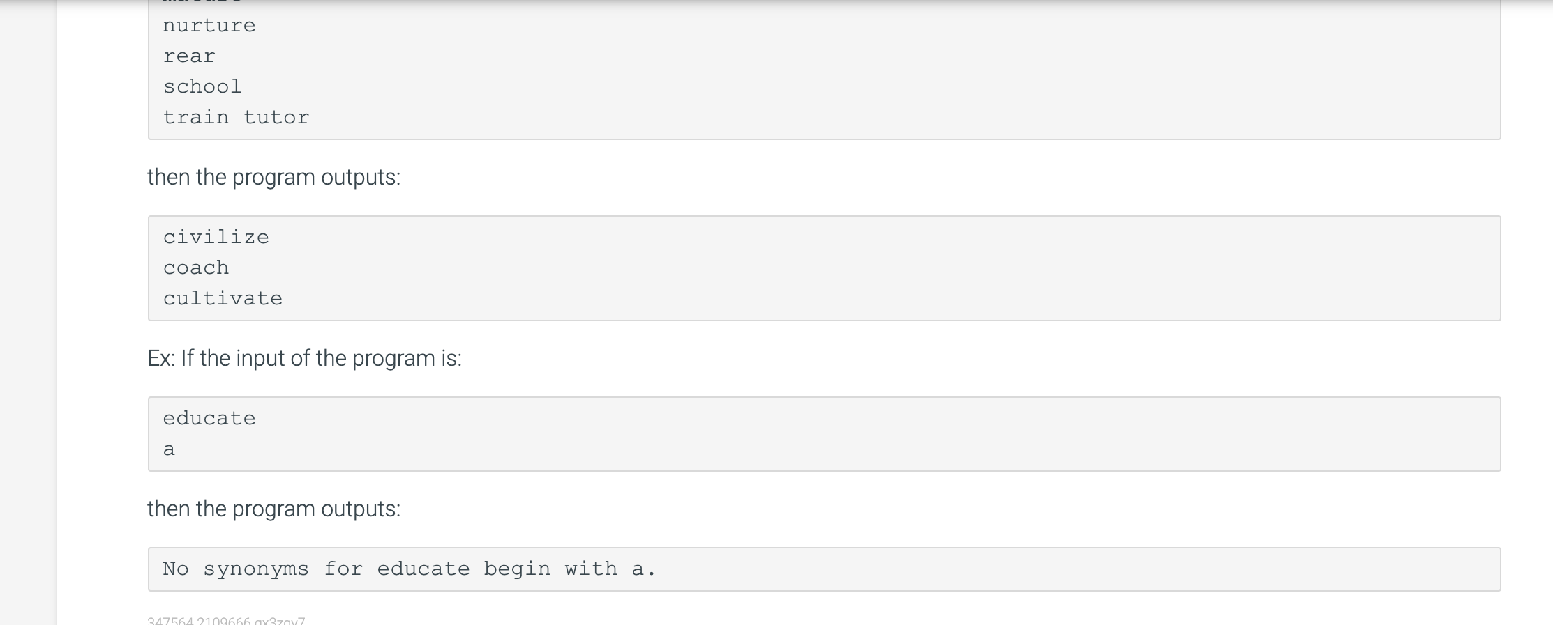Select the "rear" line in the input list
The width and height of the screenshot is (1553, 625).
pyautogui.click(x=189, y=56)
